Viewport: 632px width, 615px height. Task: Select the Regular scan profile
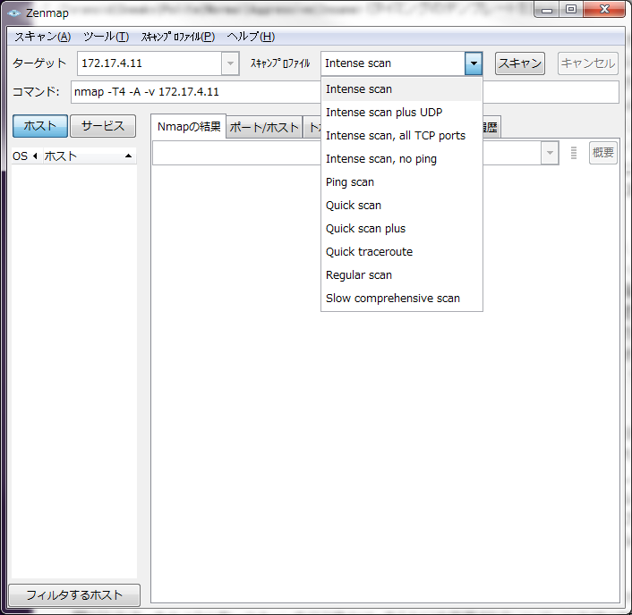click(402, 275)
